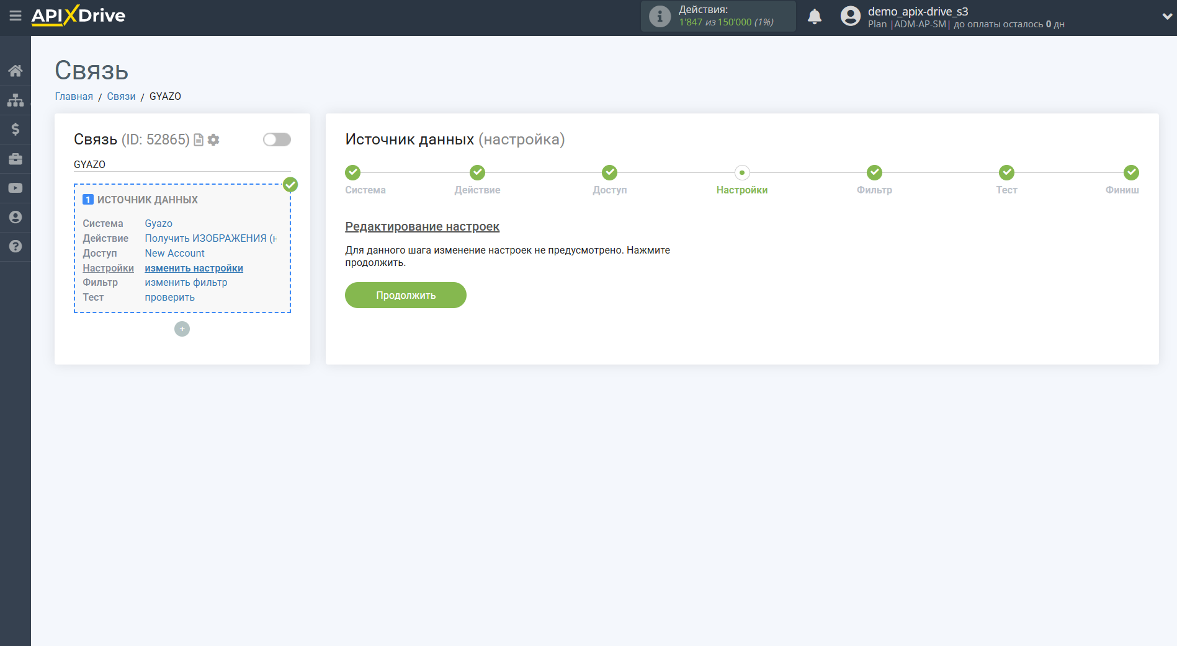This screenshot has width=1177, height=646.
Task: Open the hamburger menu in the top left
Action: [x=16, y=17]
